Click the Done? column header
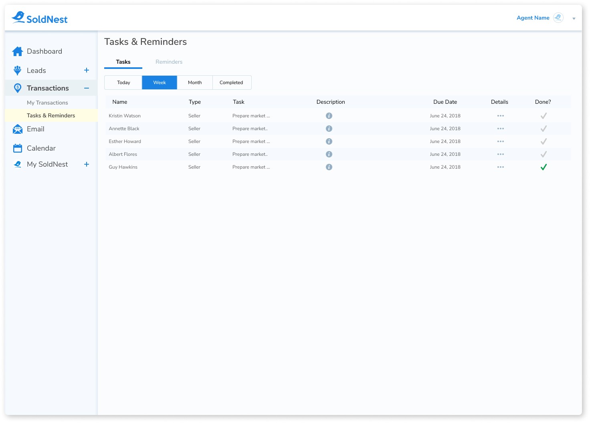The image size is (590, 423). [543, 102]
